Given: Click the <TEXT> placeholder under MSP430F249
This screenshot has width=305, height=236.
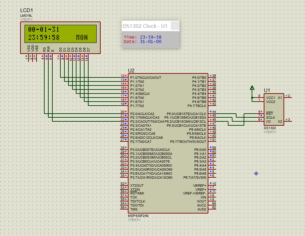Looking at the screenshot, I should click(134, 220).
